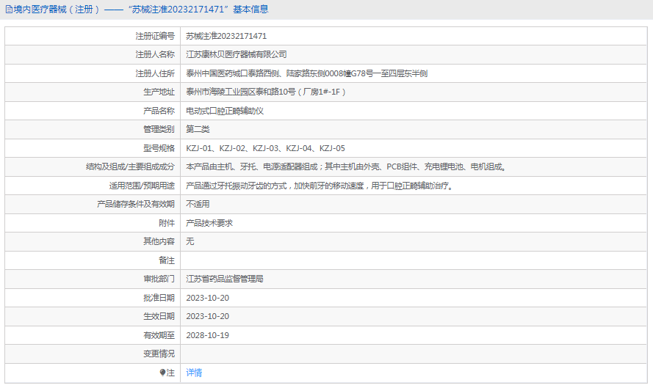
Task: Click the 生效日期 row label
Action: tap(159, 316)
